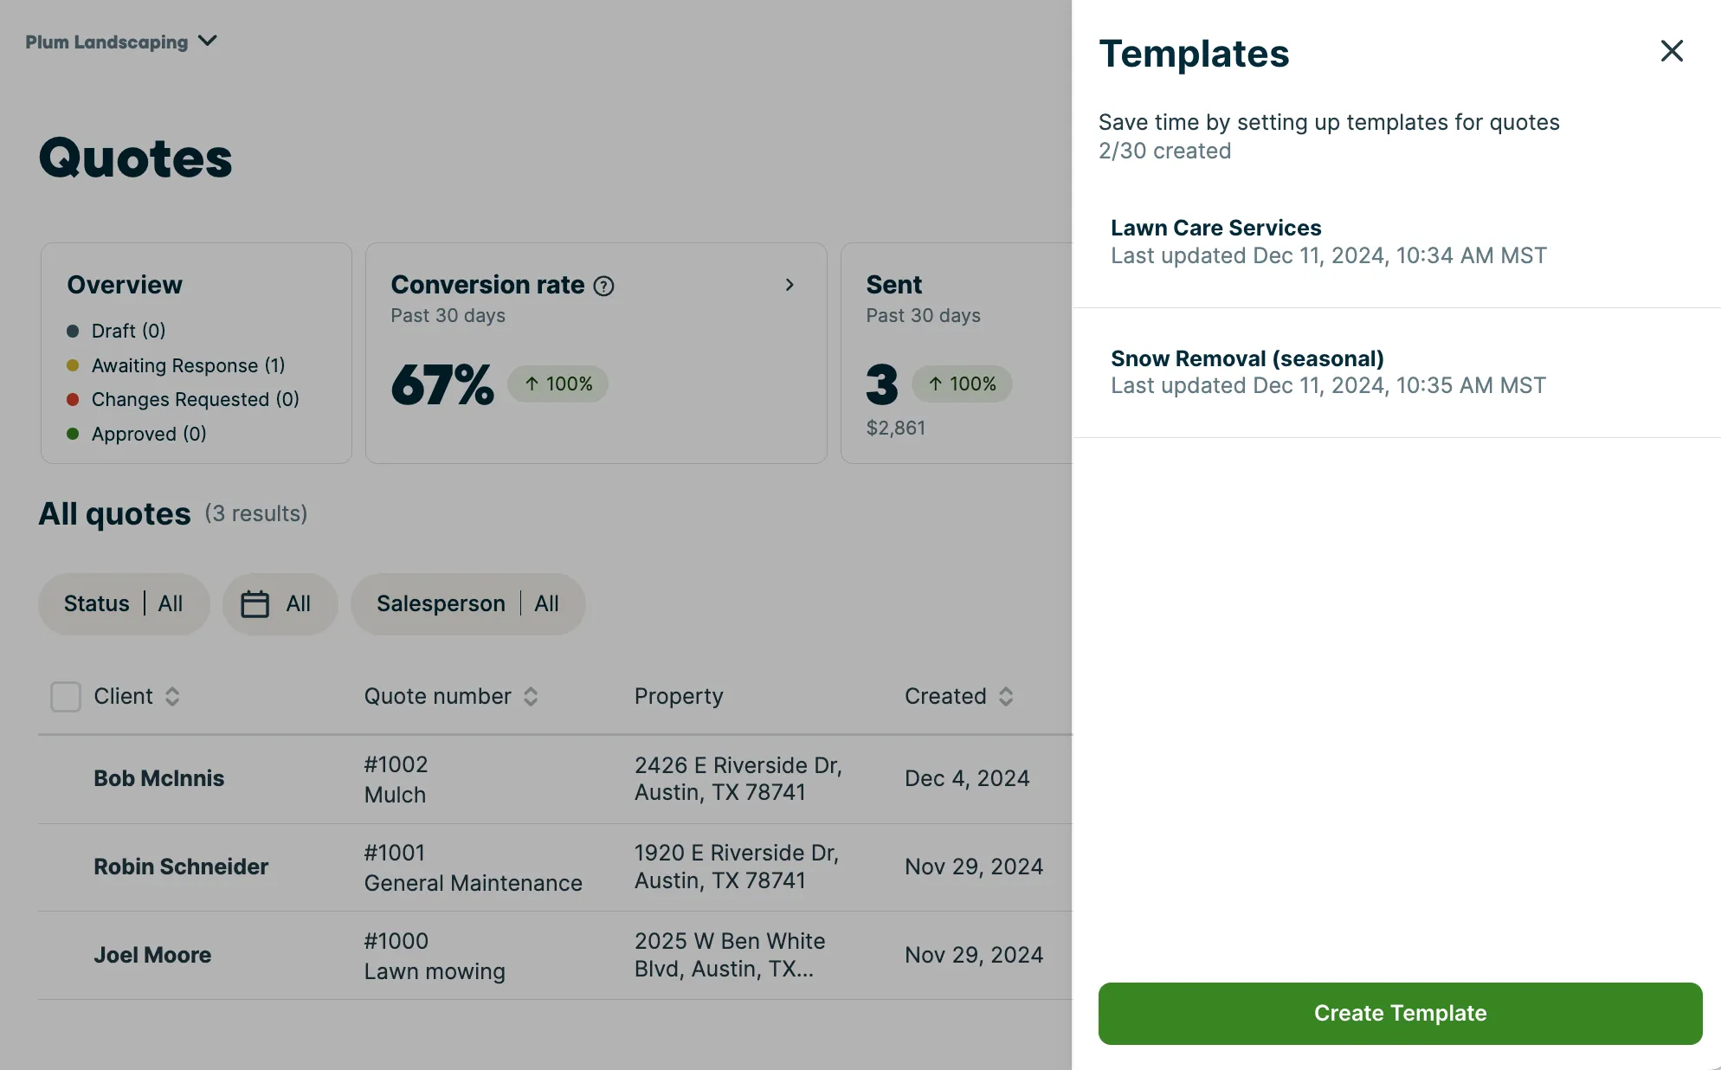Open Snow Removal (seasonal) template
Viewport: 1721px width, 1070px height.
click(x=1396, y=372)
